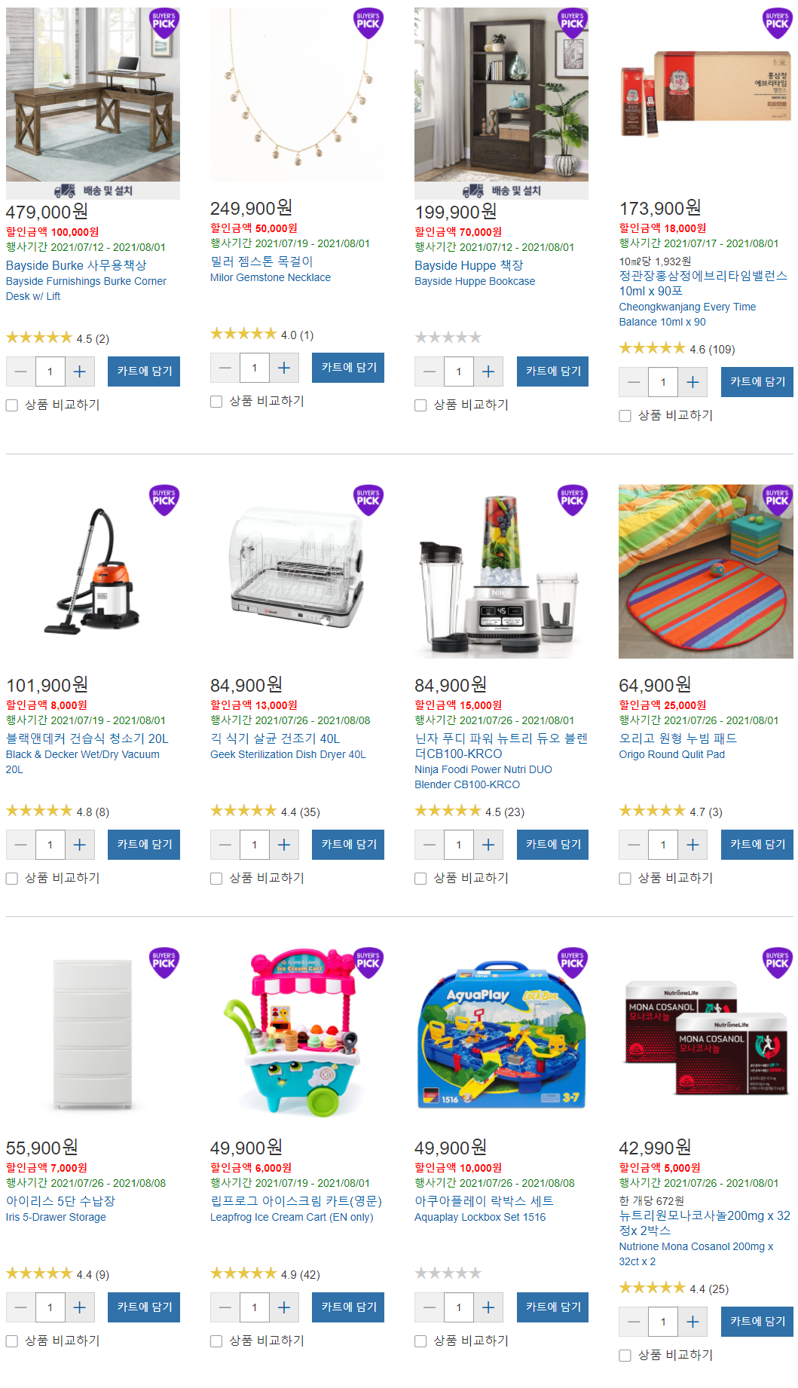The height and width of the screenshot is (1388, 798).
Task: Click minus icon for Origo Round Quilt Pad
Action: (x=634, y=845)
